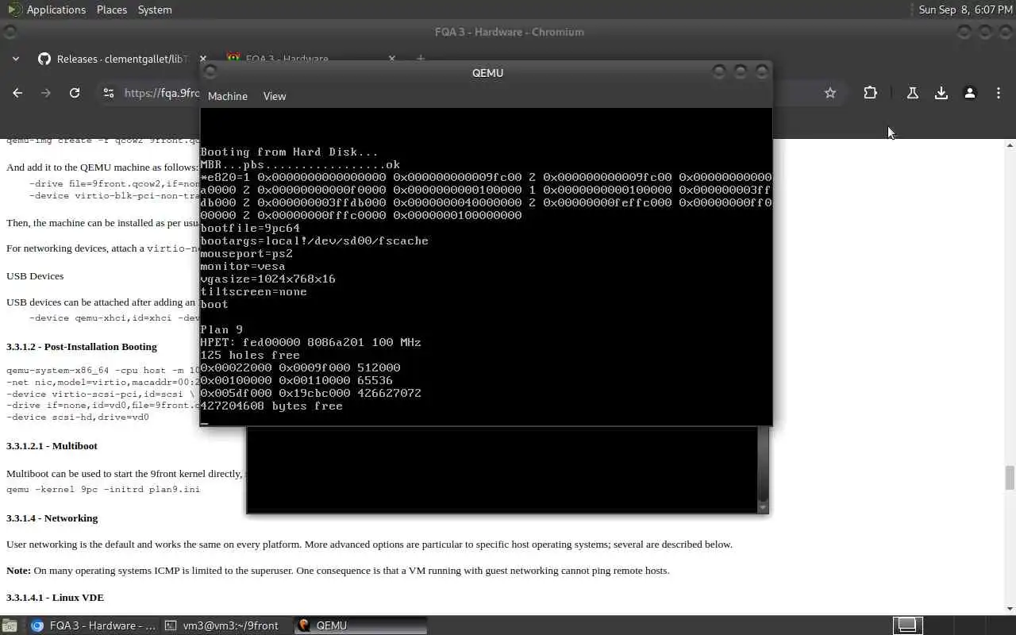Click 'monitor=vesa' line in QEMU console

[x=243, y=266]
